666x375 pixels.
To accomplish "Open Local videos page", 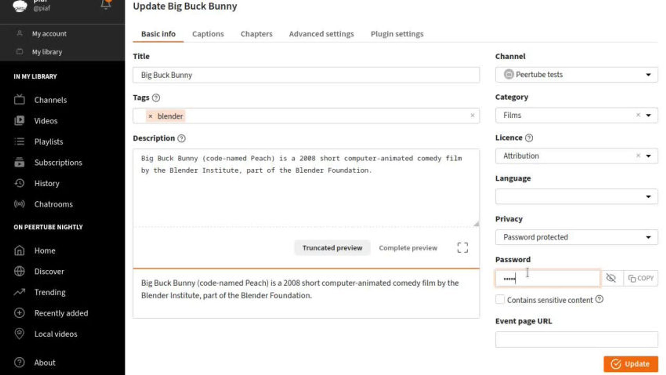I will (x=55, y=334).
